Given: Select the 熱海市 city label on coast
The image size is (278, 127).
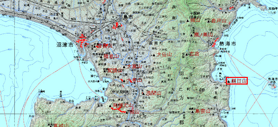Looking at the screenshot, I should pyautogui.click(x=228, y=43).
